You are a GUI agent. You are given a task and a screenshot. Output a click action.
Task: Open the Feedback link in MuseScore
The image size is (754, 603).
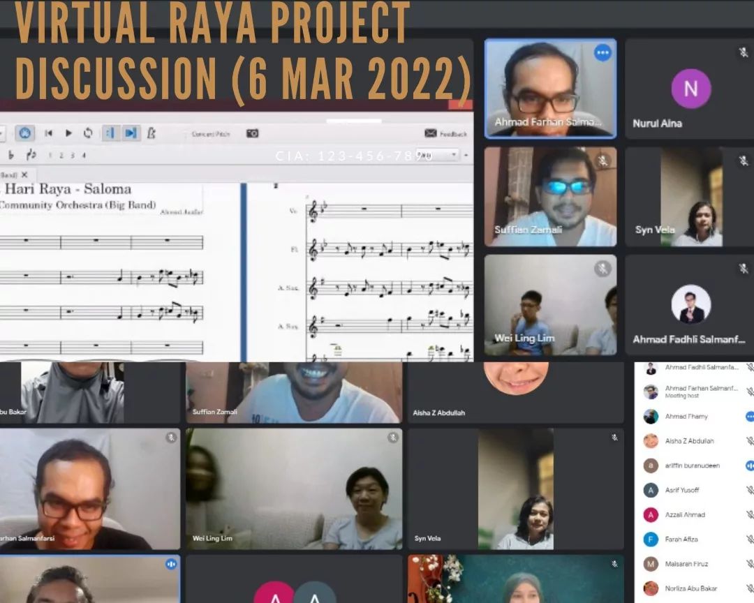(x=445, y=133)
